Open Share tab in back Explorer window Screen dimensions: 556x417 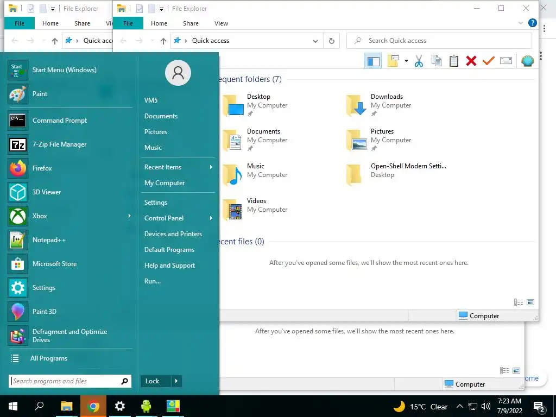[83, 23]
